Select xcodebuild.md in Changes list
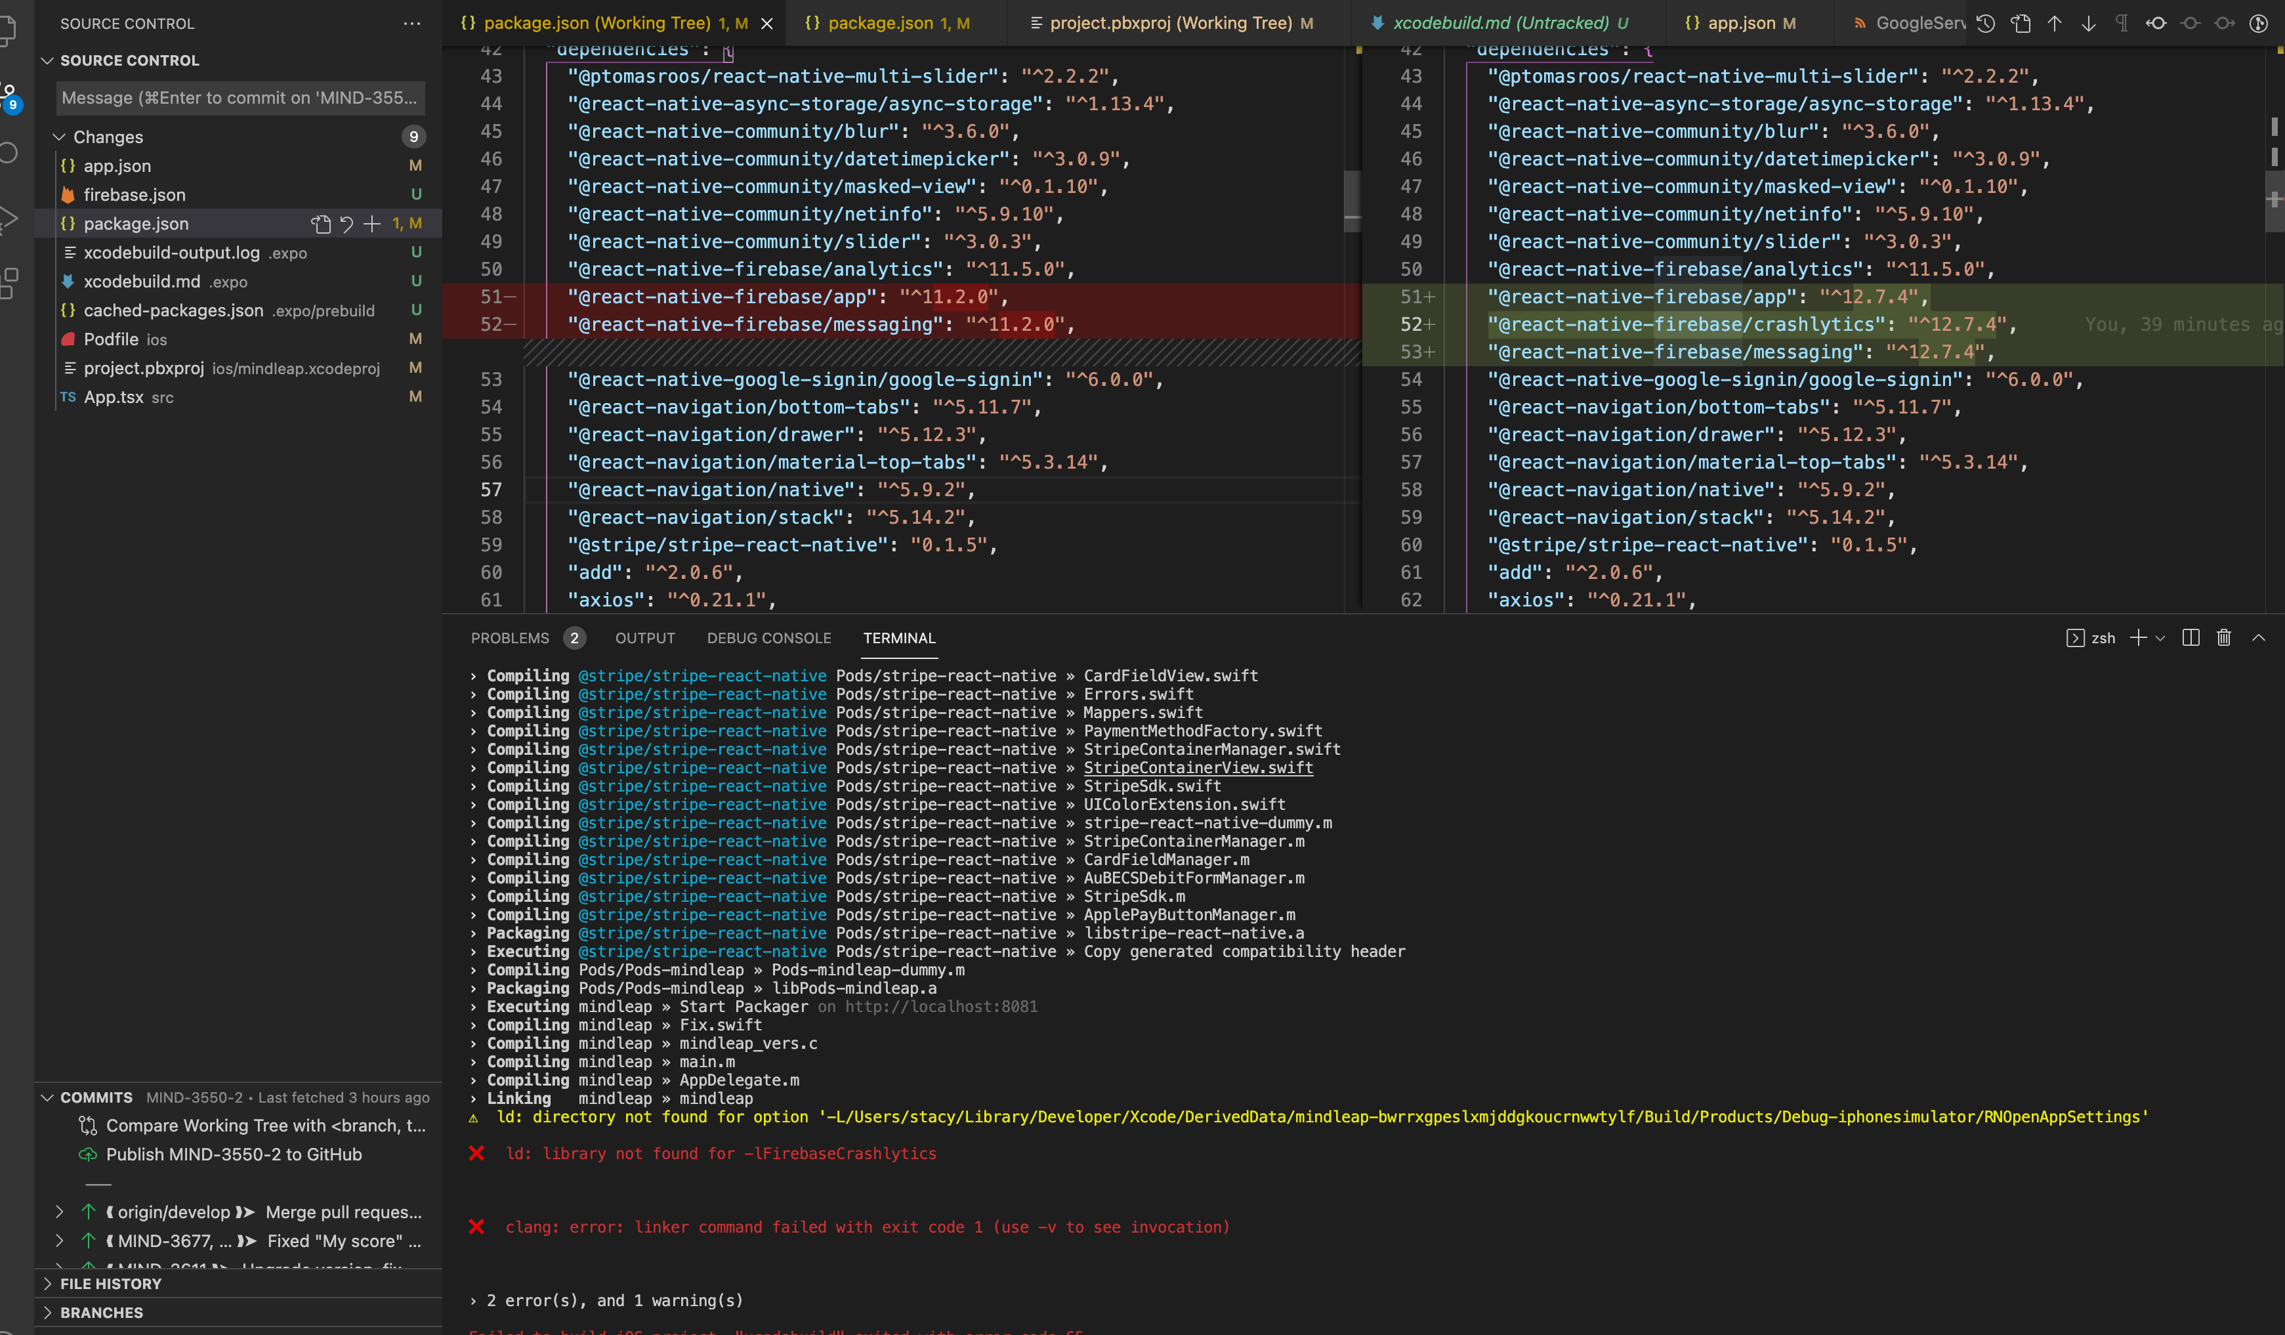Image resolution: width=2285 pixels, height=1335 pixels. [x=238, y=282]
